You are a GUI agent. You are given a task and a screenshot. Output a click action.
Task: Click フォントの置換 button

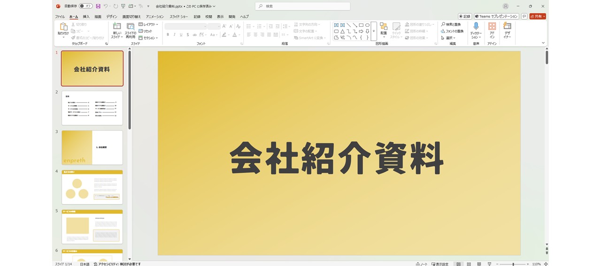pyautogui.click(x=452, y=31)
